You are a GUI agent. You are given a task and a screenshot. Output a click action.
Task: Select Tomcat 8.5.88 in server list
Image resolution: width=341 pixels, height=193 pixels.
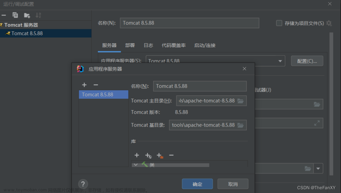[x=104, y=95]
